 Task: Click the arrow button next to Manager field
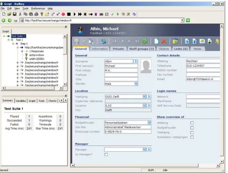pyautogui.click(x=149, y=149)
